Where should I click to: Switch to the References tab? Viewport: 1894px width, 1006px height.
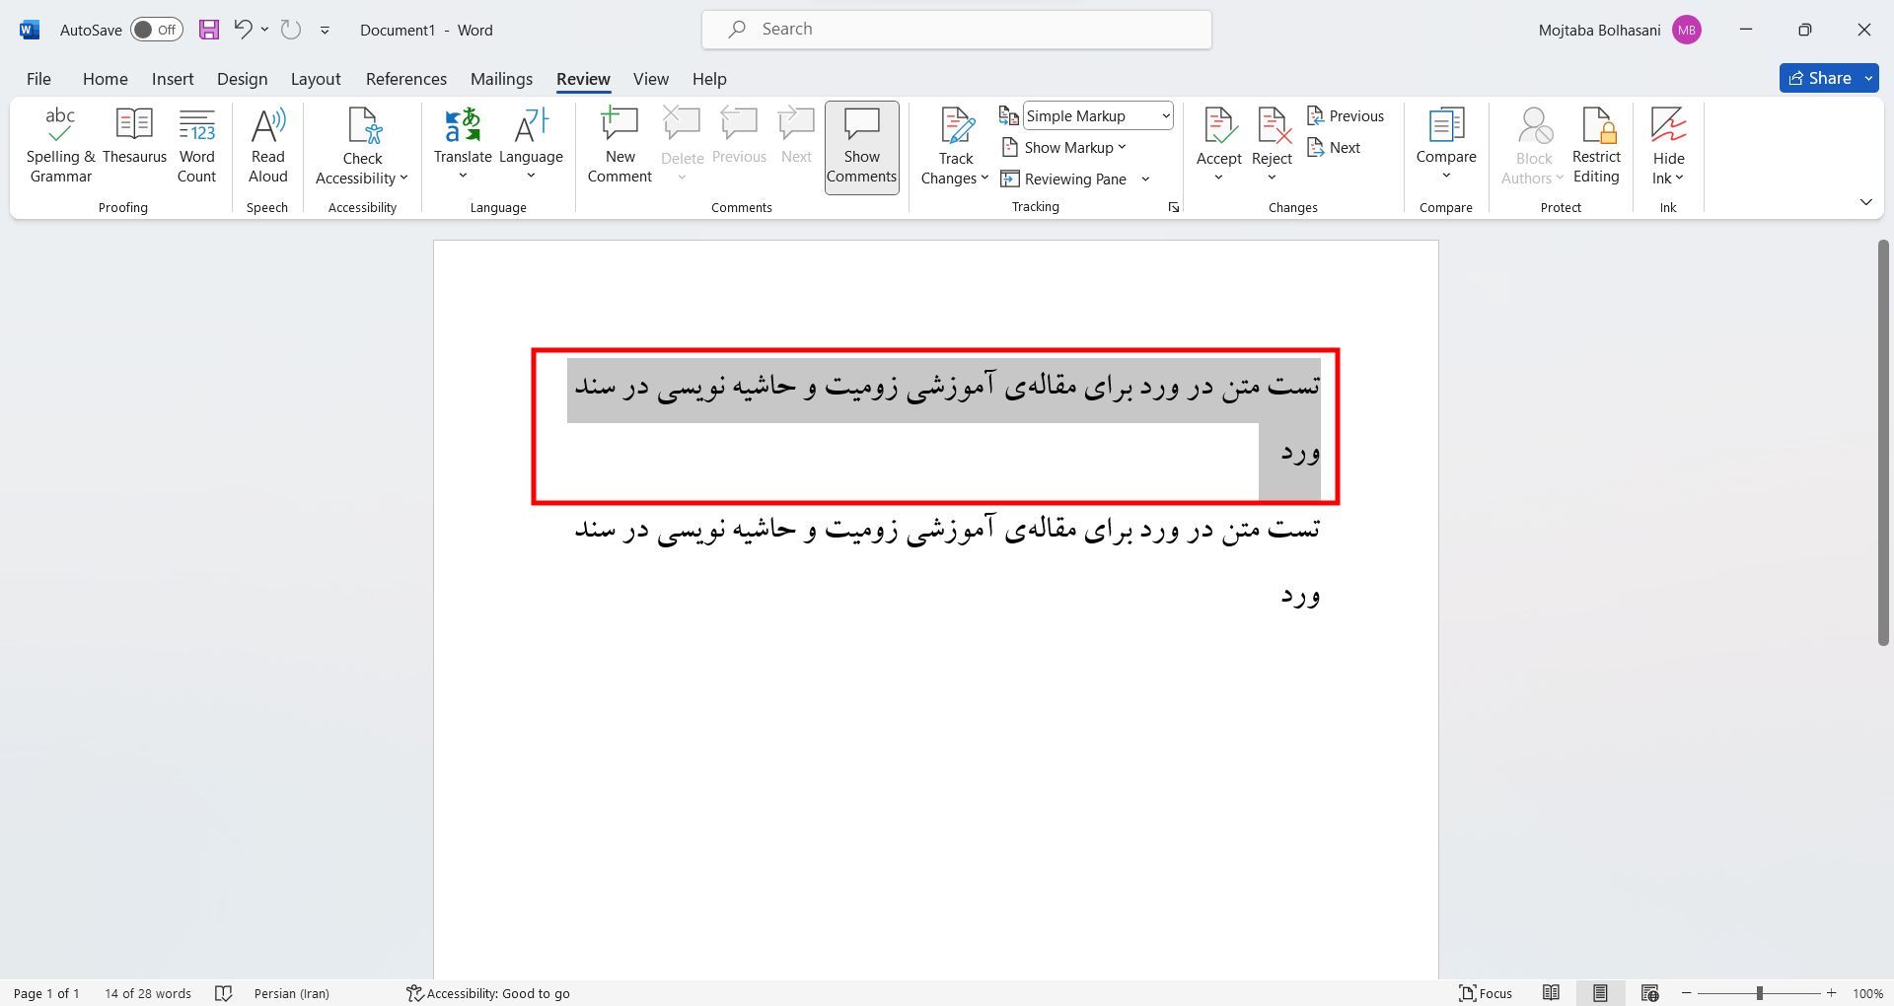pyautogui.click(x=405, y=78)
